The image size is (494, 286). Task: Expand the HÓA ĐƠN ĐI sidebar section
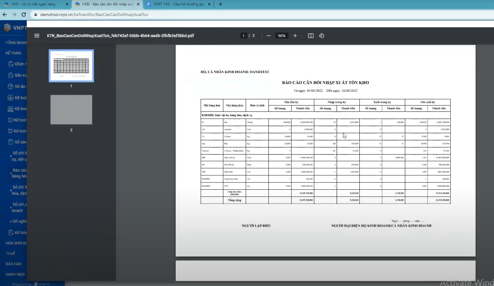pos(16,243)
